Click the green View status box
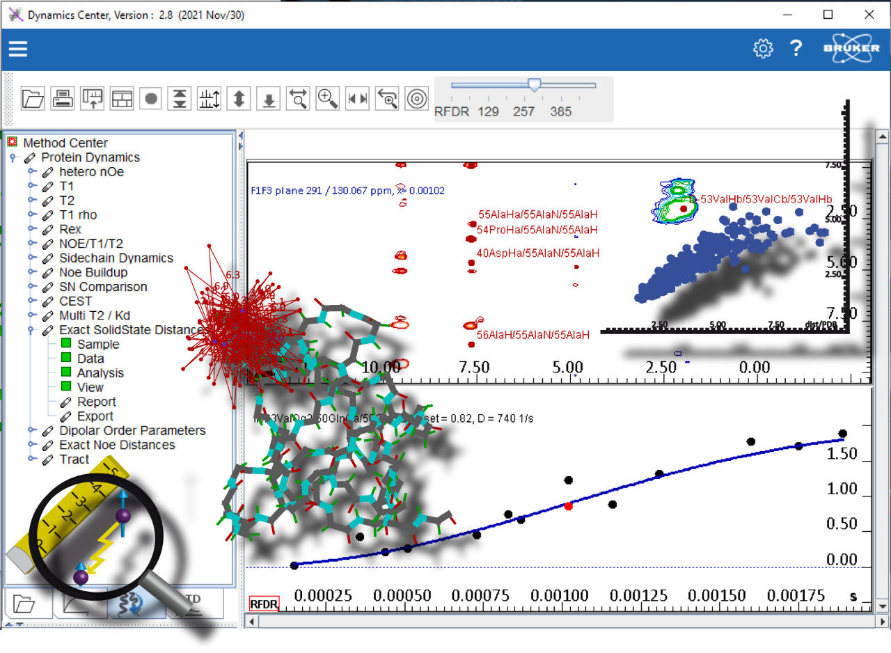The height and width of the screenshot is (653, 891). (66, 387)
